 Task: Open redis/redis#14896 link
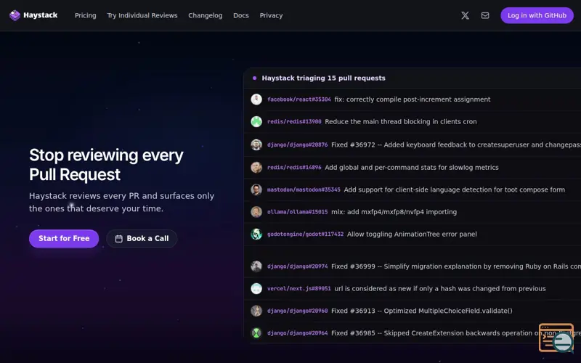coord(294,168)
